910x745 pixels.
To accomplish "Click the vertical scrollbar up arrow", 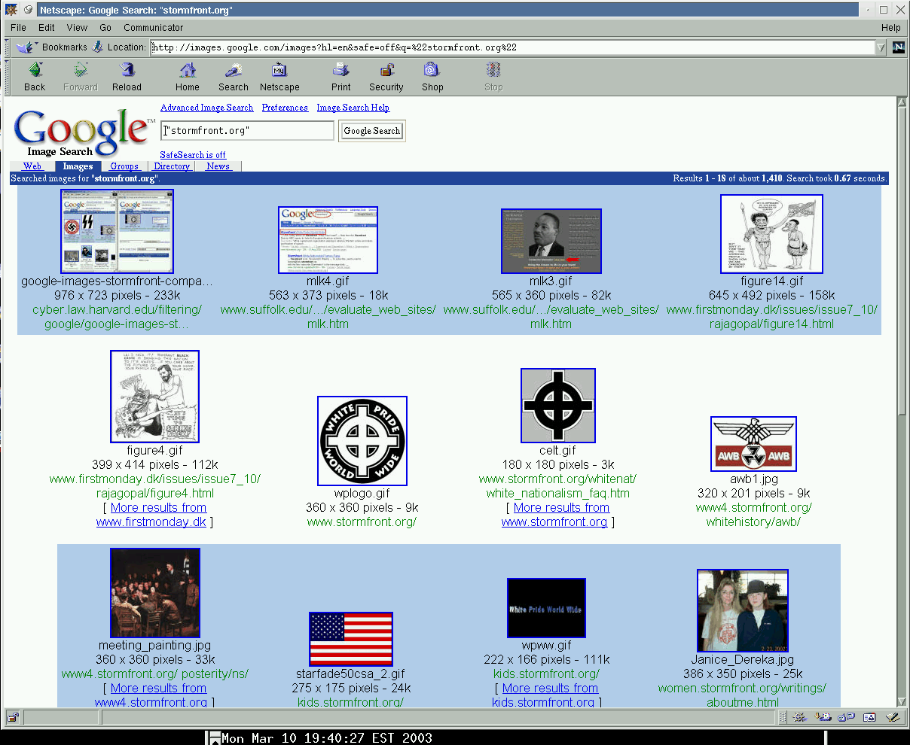I will click(902, 103).
